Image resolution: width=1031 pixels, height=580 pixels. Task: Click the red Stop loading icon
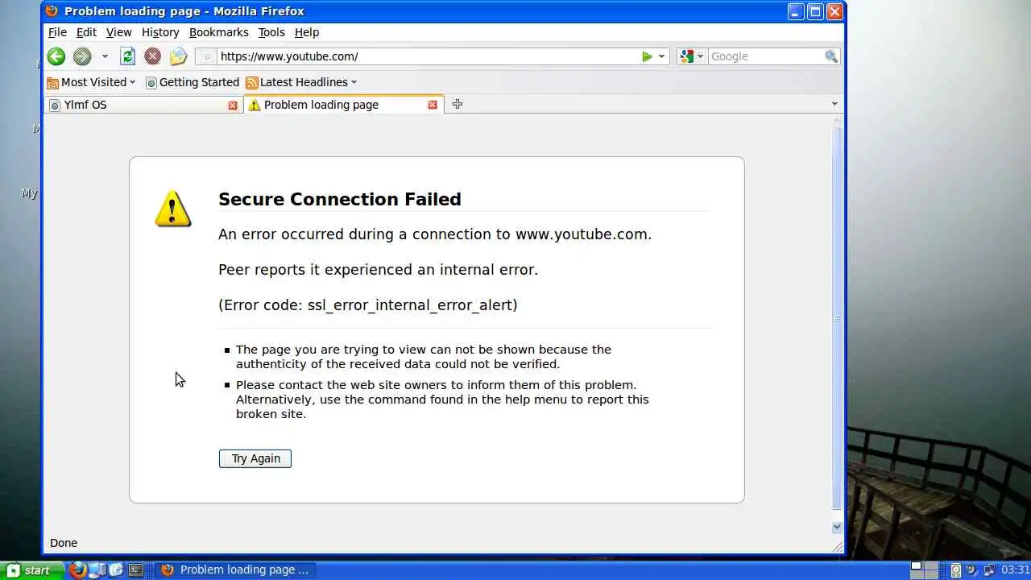pyautogui.click(x=152, y=56)
